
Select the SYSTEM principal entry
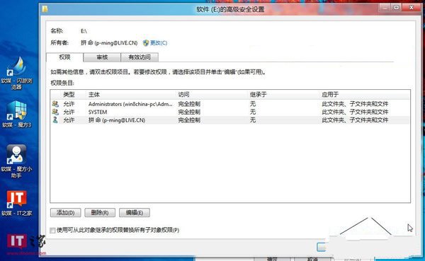pos(98,112)
